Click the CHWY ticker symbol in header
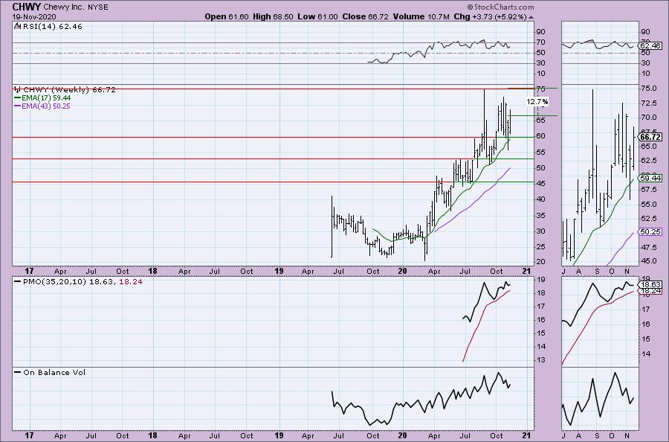669x442 pixels. pyautogui.click(x=27, y=7)
